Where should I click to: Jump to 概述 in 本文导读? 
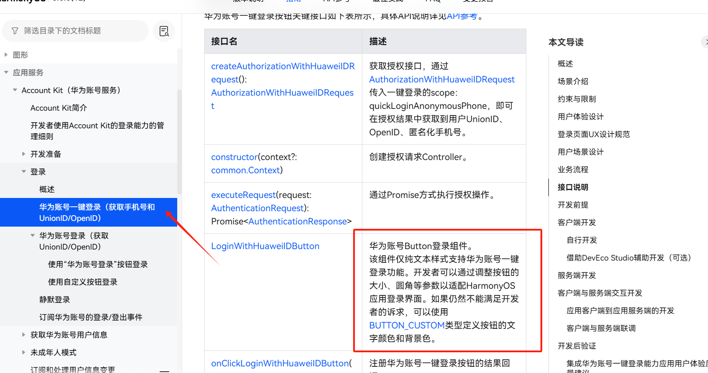click(565, 63)
